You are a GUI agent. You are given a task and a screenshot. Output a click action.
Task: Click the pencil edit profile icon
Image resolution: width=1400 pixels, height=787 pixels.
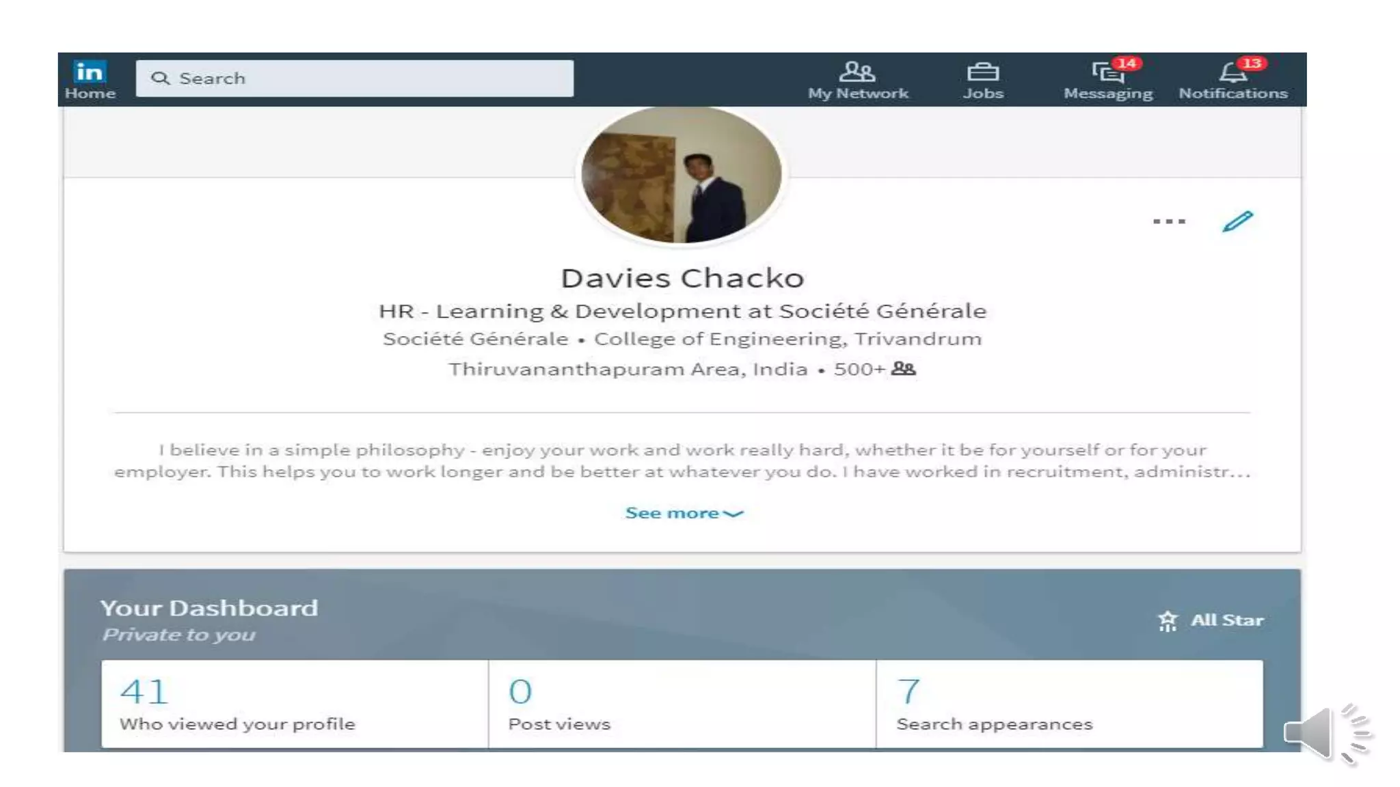click(1237, 221)
